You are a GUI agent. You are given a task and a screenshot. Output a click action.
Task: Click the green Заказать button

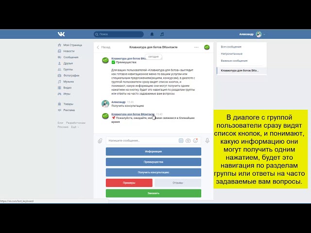tap(154, 193)
